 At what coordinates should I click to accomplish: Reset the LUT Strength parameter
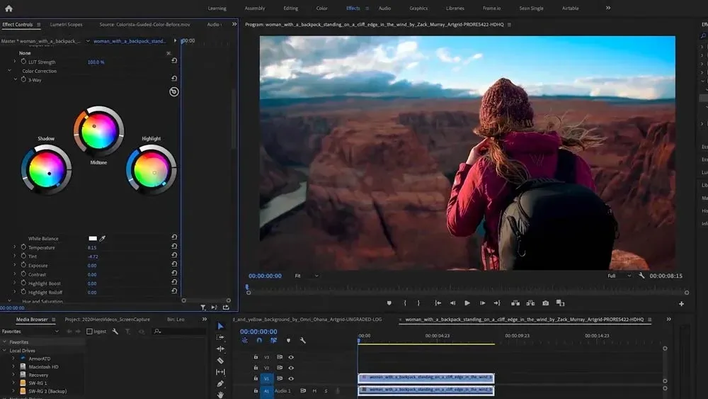pyautogui.click(x=174, y=60)
